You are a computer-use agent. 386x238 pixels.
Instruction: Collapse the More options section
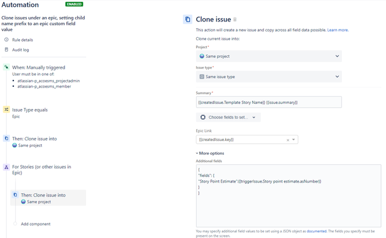210,153
